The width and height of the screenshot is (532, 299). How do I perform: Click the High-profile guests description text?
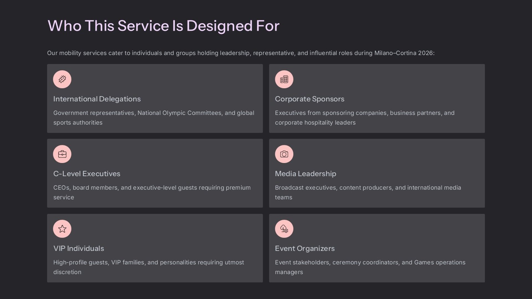[x=149, y=267]
